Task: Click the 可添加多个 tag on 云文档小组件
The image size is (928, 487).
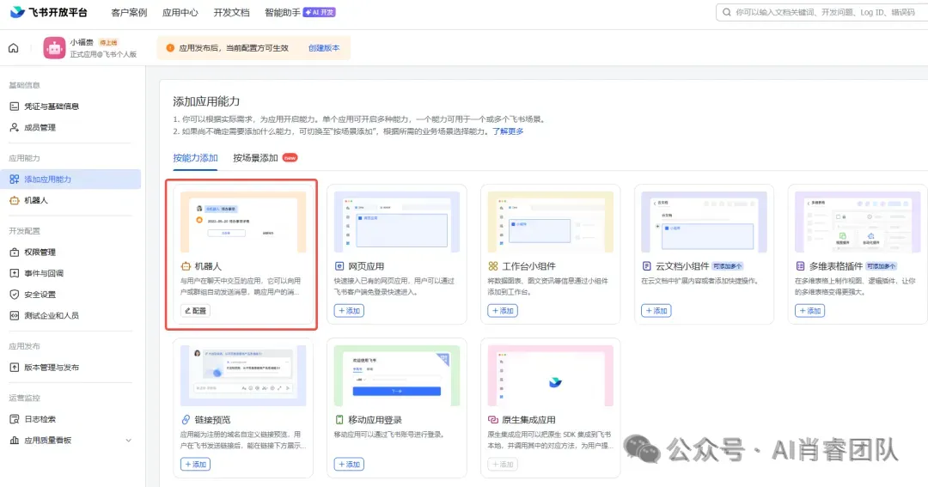Action: click(728, 266)
